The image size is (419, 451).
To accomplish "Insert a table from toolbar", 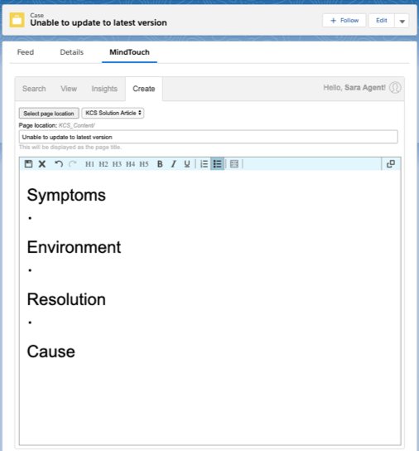I will point(234,164).
